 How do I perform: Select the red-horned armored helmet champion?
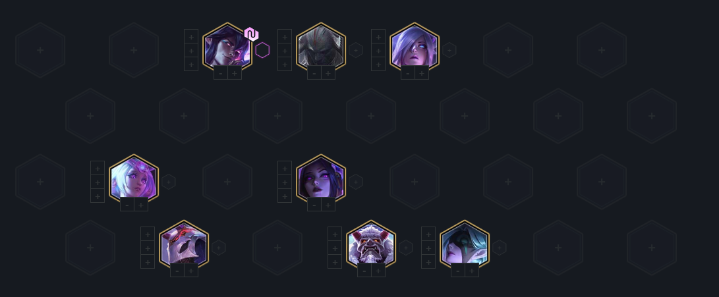click(184, 244)
